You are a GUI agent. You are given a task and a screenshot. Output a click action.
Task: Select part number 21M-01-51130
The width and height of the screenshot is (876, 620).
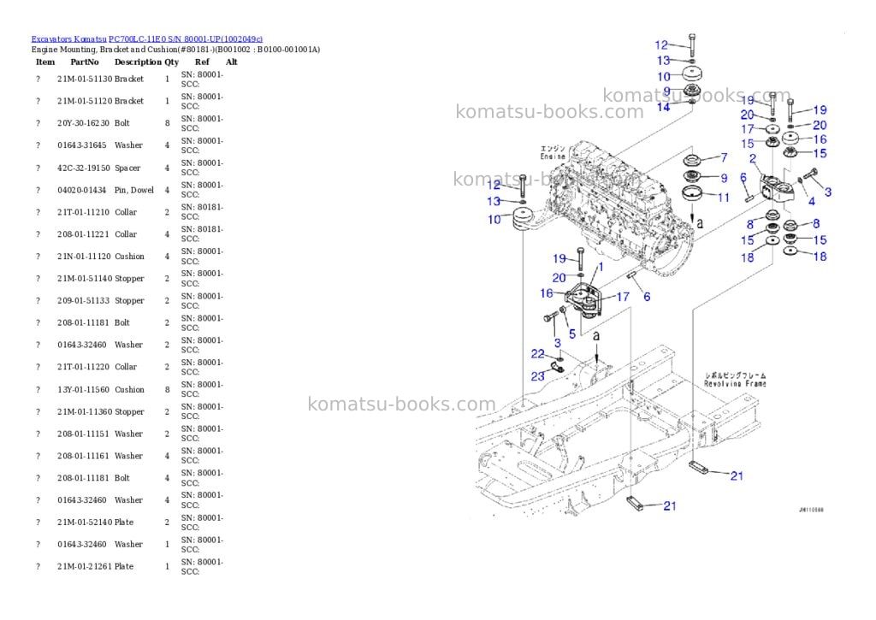[85, 80]
